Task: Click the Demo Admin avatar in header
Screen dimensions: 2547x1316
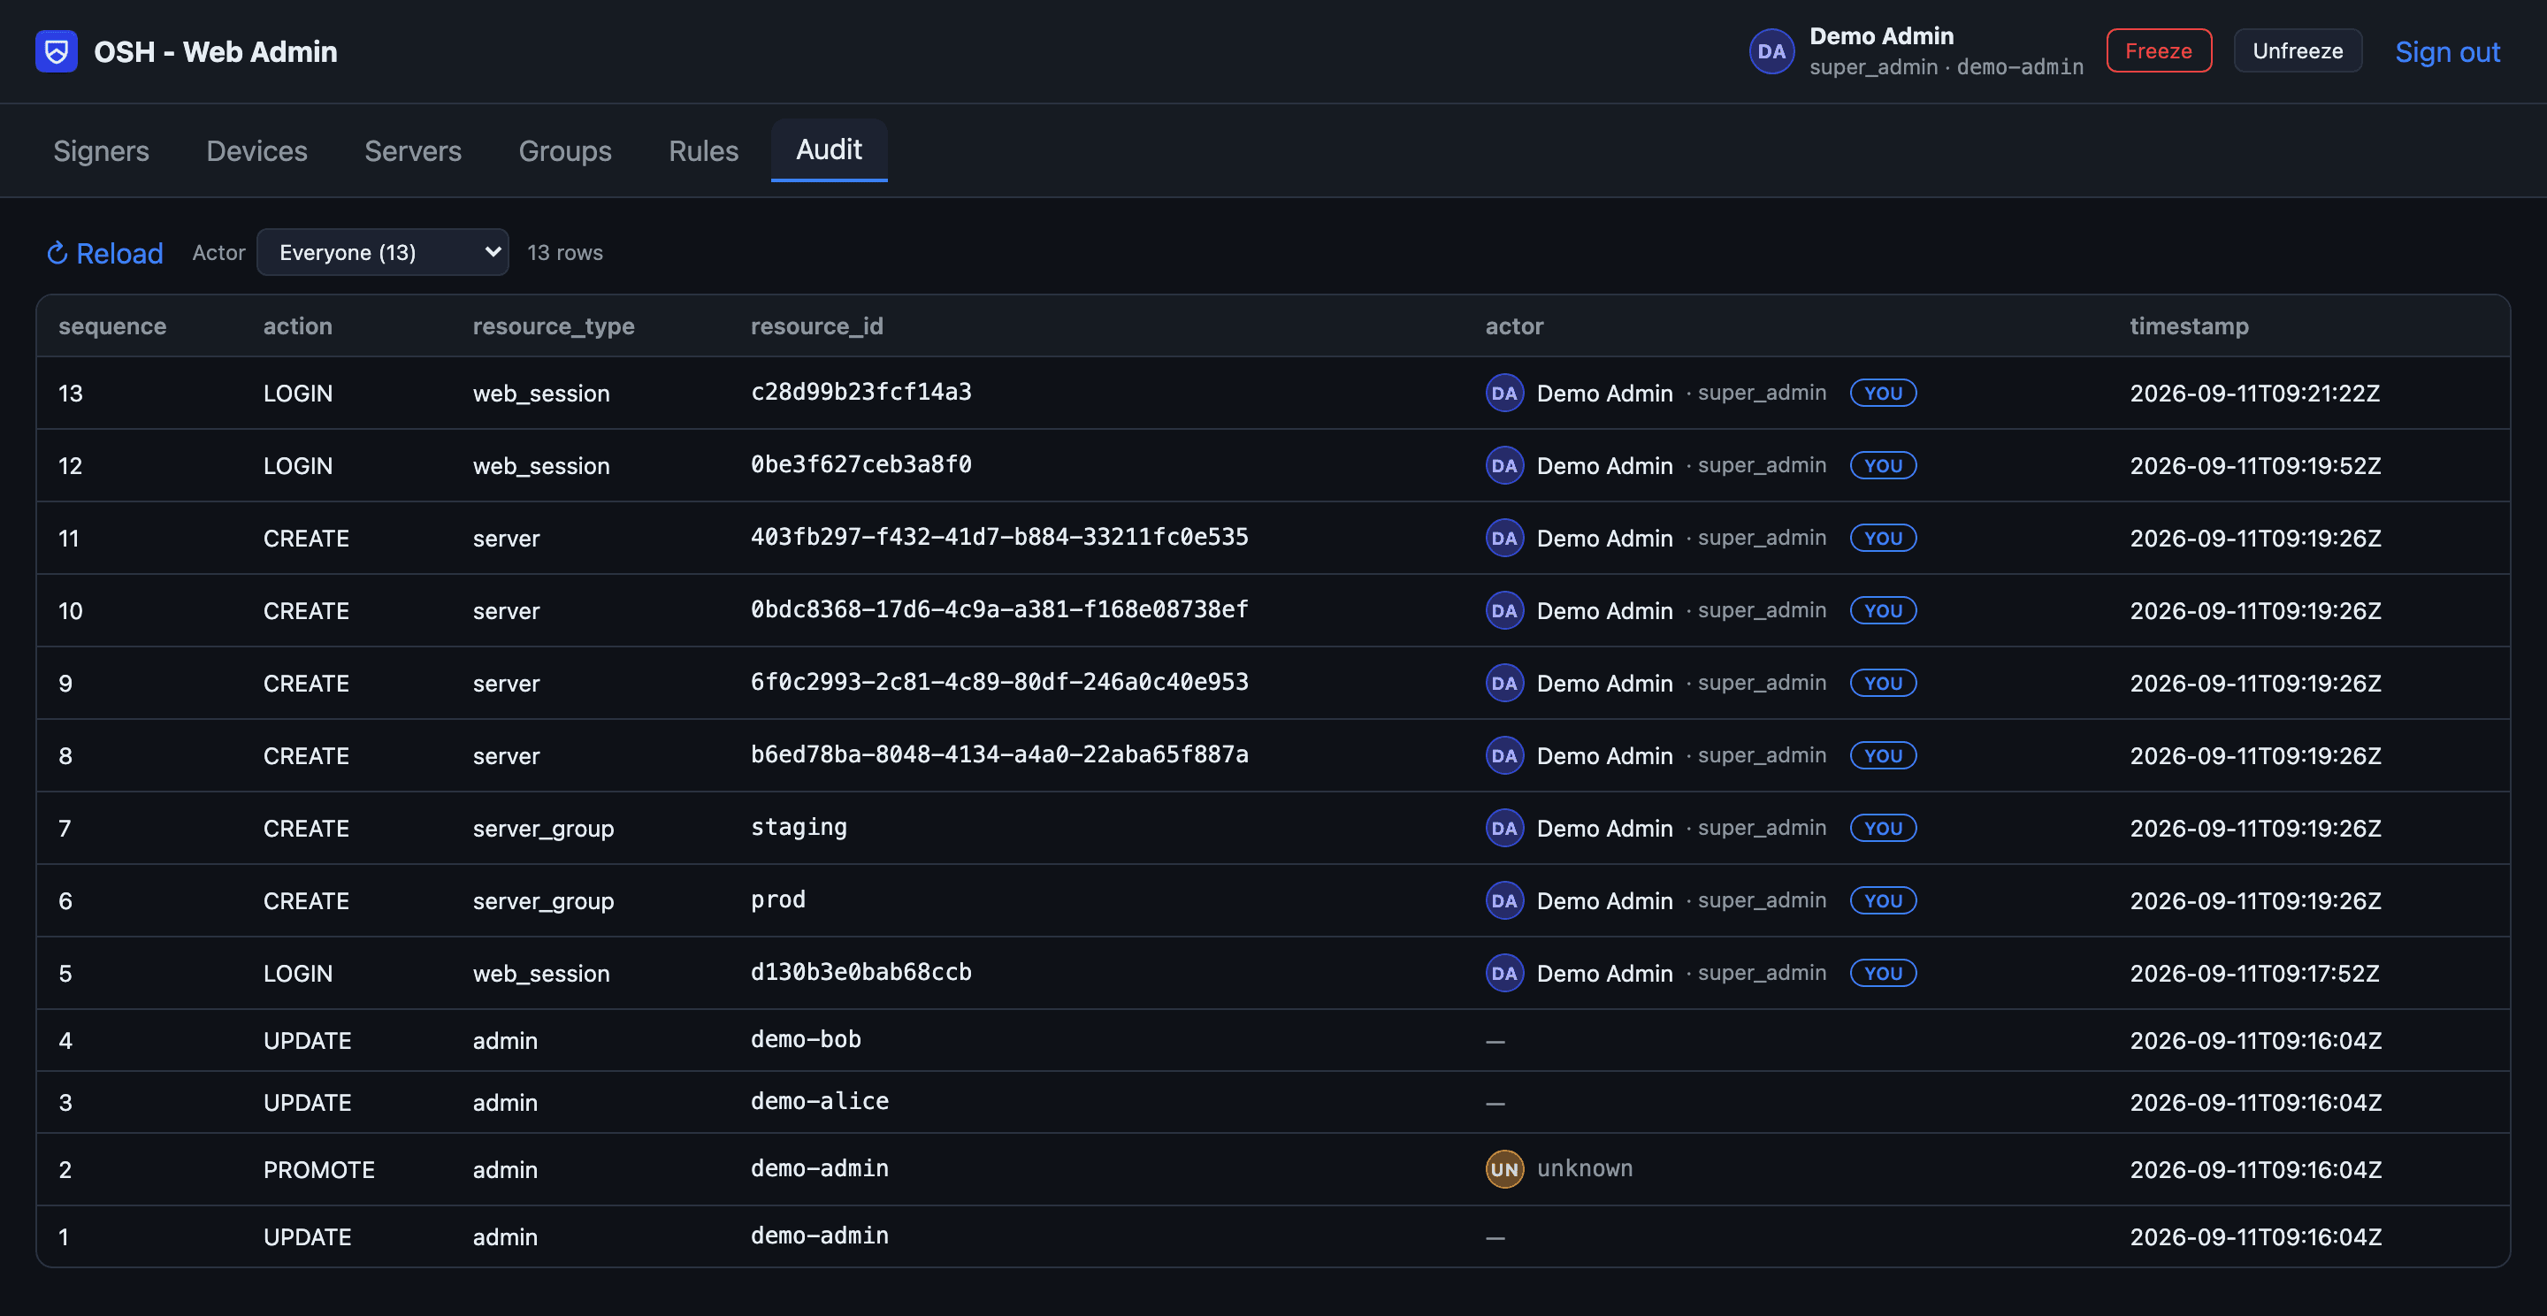Action: pyautogui.click(x=1771, y=51)
